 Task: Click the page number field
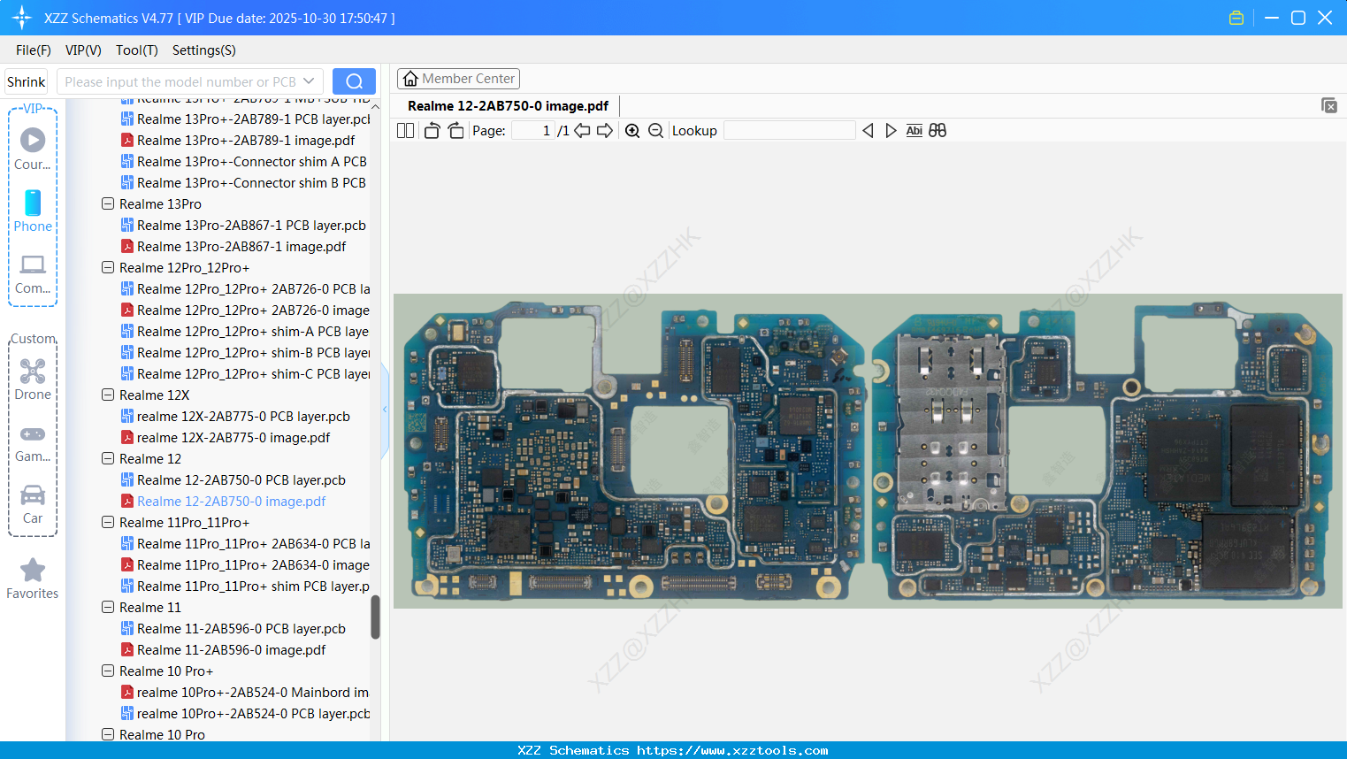532,131
